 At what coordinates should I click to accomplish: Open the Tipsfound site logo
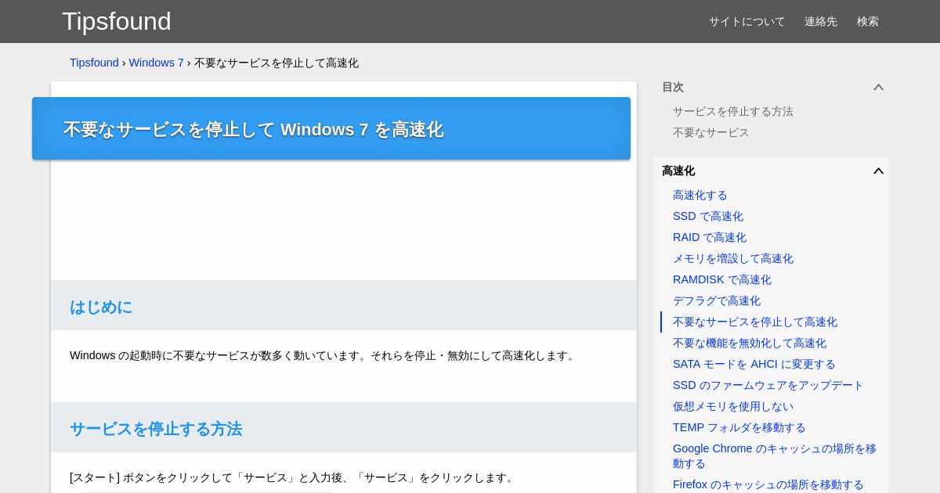117,21
